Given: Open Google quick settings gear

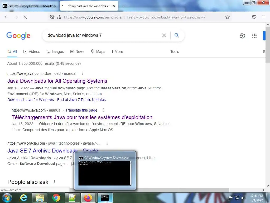Looking at the screenshot, I should 242,36.
